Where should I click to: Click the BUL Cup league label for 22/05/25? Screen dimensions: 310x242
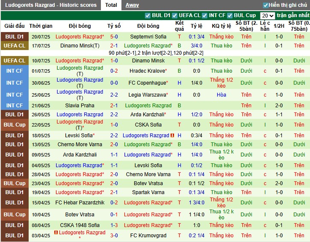point(15,125)
